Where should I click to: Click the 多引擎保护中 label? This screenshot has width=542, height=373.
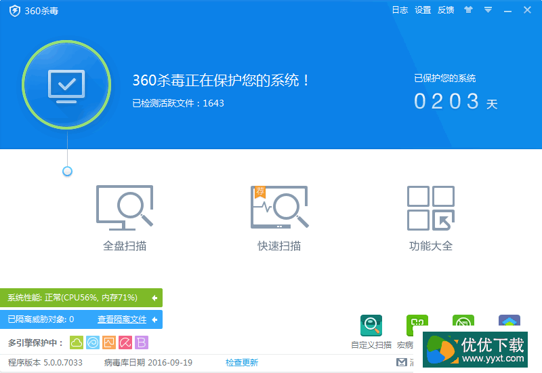[x=36, y=343]
